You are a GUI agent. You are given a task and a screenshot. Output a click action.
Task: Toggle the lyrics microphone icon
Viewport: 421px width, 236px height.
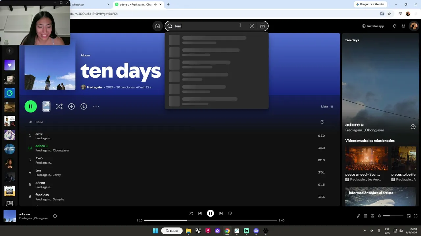point(359,216)
